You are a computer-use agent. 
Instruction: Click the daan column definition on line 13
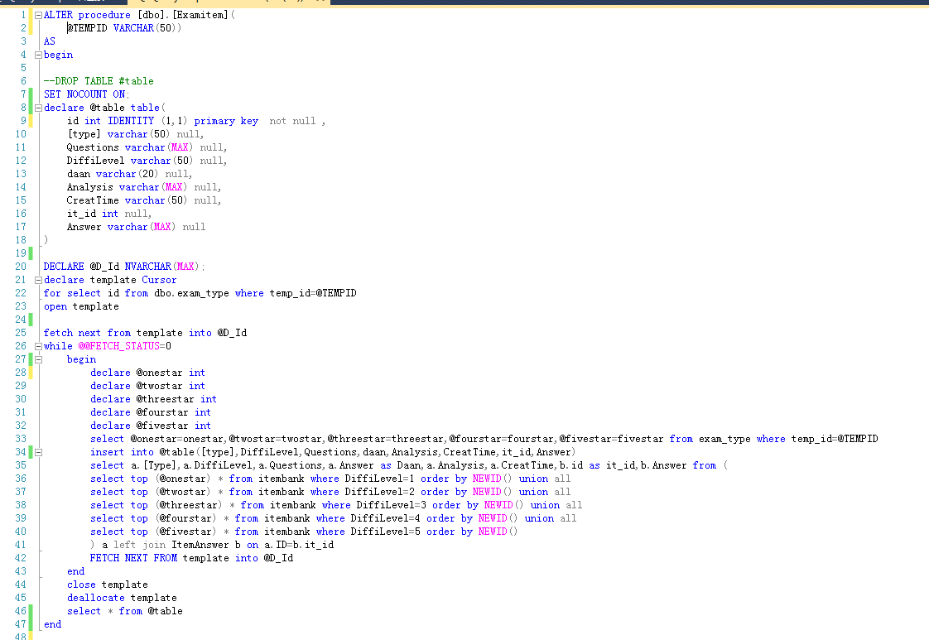129,174
